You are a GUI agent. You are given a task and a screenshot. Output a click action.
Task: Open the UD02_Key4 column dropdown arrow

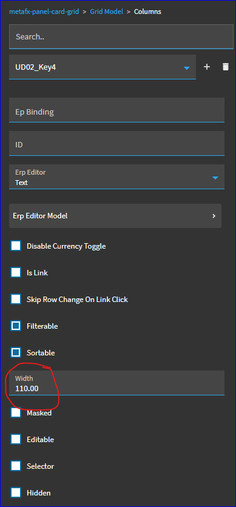(186, 68)
